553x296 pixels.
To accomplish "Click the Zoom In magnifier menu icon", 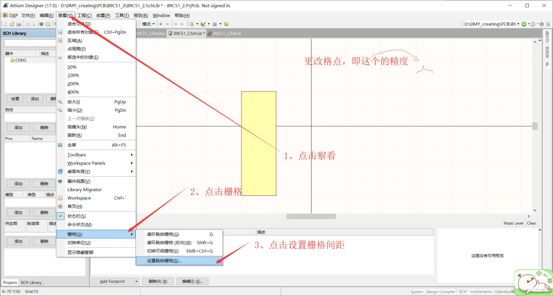I will tap(60, 102).
